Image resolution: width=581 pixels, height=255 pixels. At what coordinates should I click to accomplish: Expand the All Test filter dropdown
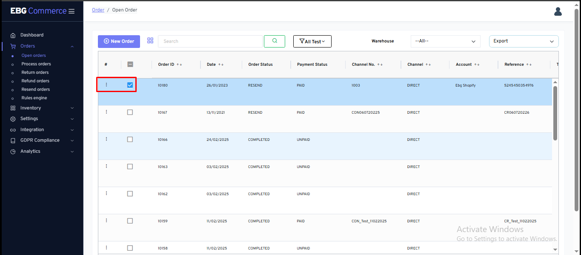coord(312,42)
